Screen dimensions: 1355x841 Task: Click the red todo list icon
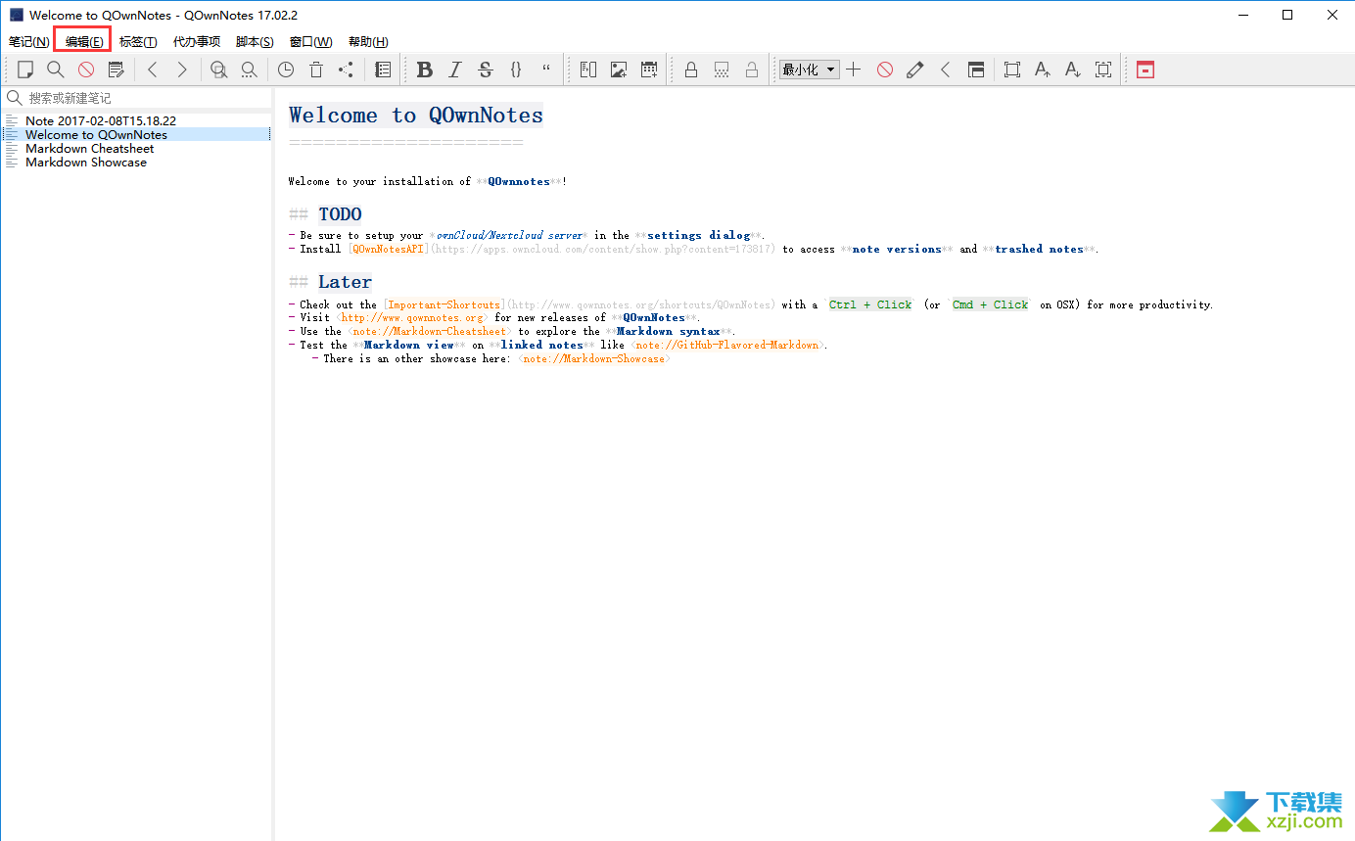(x=1145, y=70)
